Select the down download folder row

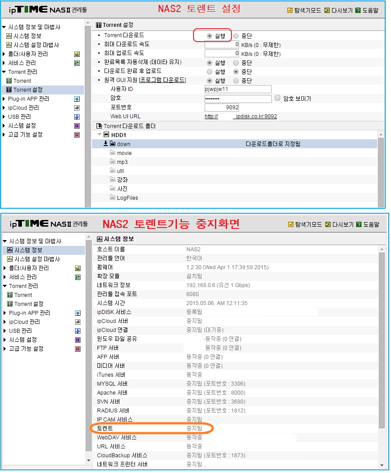235,144
